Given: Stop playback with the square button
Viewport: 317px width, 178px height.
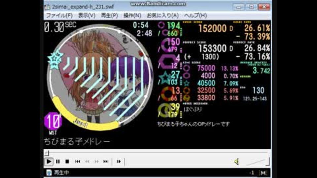Looking at the screenshot, I should pyautogui.click(x=67, y=162).
